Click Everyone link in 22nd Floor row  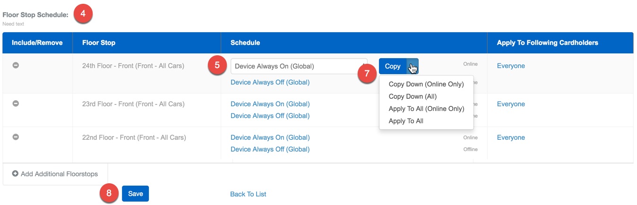[510, 137]
